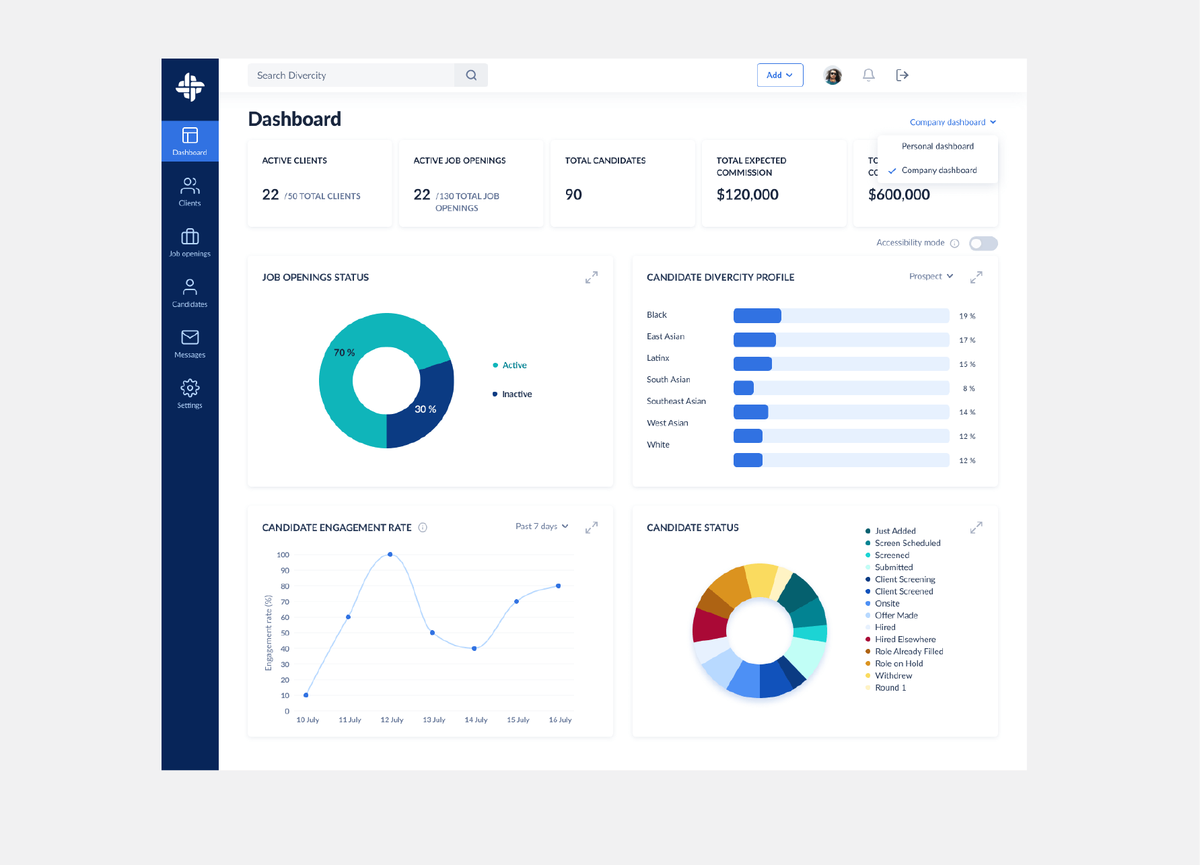Click Screened legend entry
The width and height of the screenshot is (1200, 865).
point(887,555)
